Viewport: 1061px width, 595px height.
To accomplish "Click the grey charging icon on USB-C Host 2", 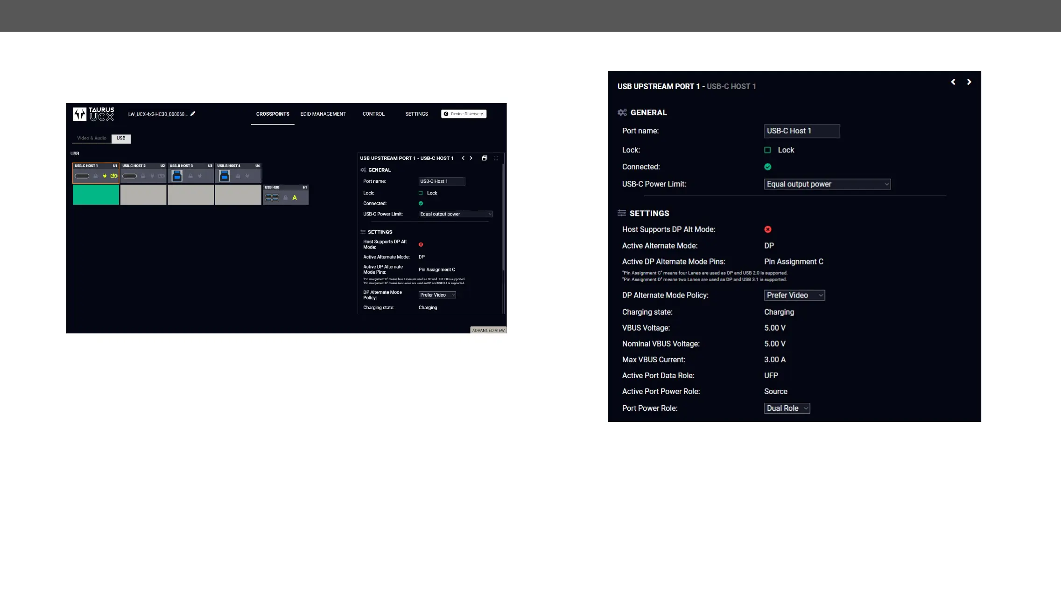I will [x=162, y=176].
